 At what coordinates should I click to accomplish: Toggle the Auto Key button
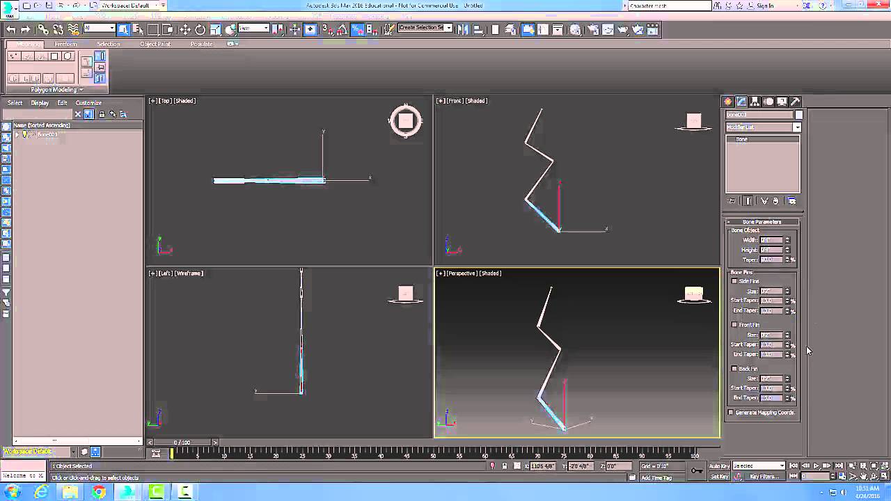719,466
